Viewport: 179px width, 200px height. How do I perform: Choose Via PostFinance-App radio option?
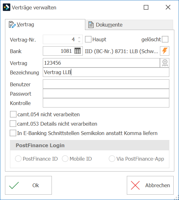tap(112, 159)
